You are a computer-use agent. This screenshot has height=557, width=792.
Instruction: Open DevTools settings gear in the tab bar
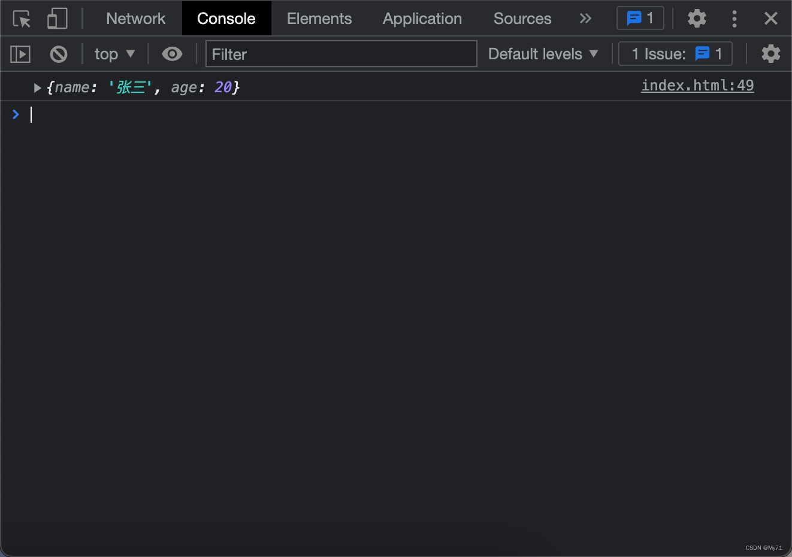pyautogui.click(x=696, y=19)
